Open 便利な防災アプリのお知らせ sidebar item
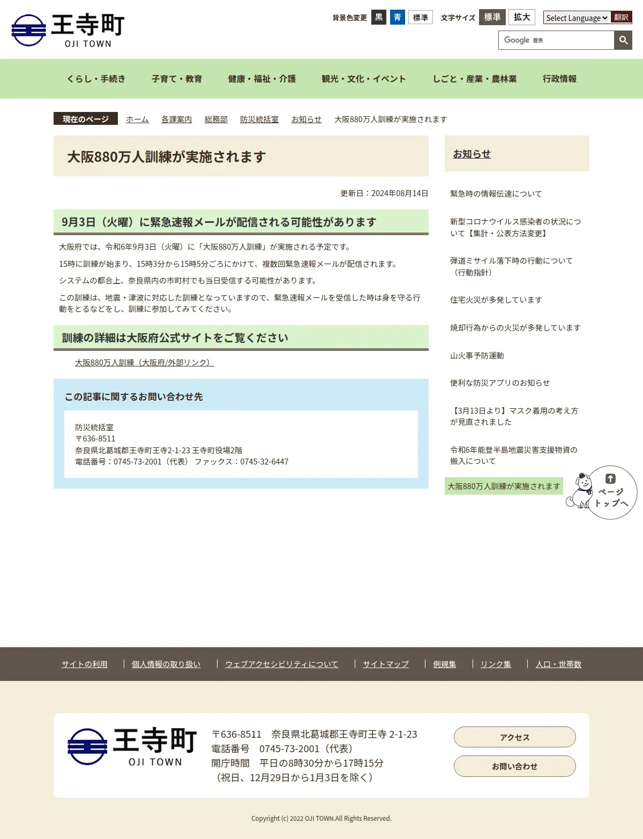This screenshot has width=643, height=839. (x=500, y=383)
